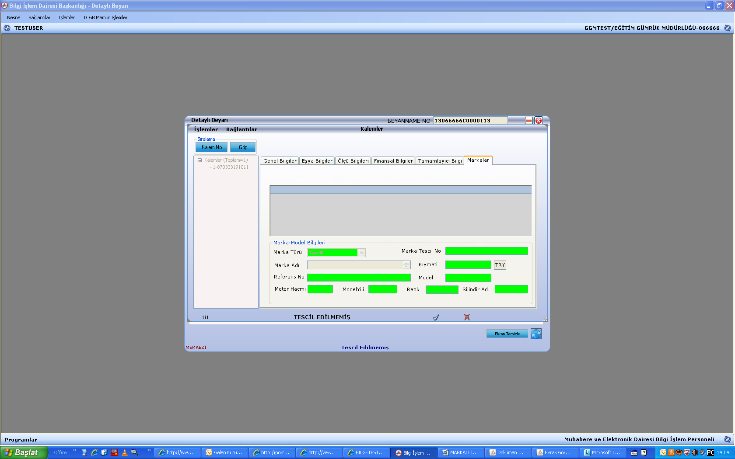Open the Başlat start button
The image size is (735, 459).
tap(24, 452)
